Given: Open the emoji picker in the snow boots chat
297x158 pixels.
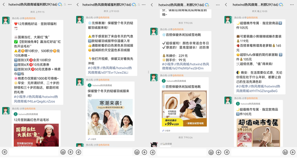Looking at the screenshot, I should [x=211, y=152].
